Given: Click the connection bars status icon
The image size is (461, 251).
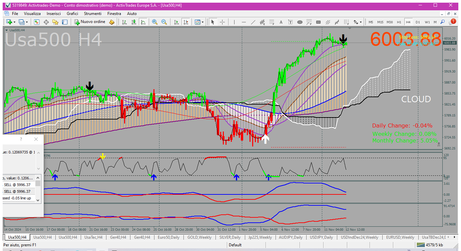Looking at the screenshot, I should [x=421, y=245].
